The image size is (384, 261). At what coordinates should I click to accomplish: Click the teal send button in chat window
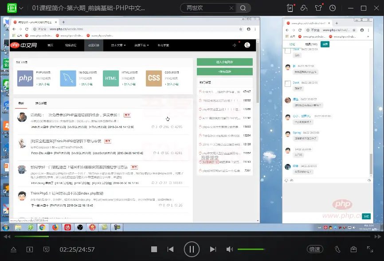(x=366, y=216)
